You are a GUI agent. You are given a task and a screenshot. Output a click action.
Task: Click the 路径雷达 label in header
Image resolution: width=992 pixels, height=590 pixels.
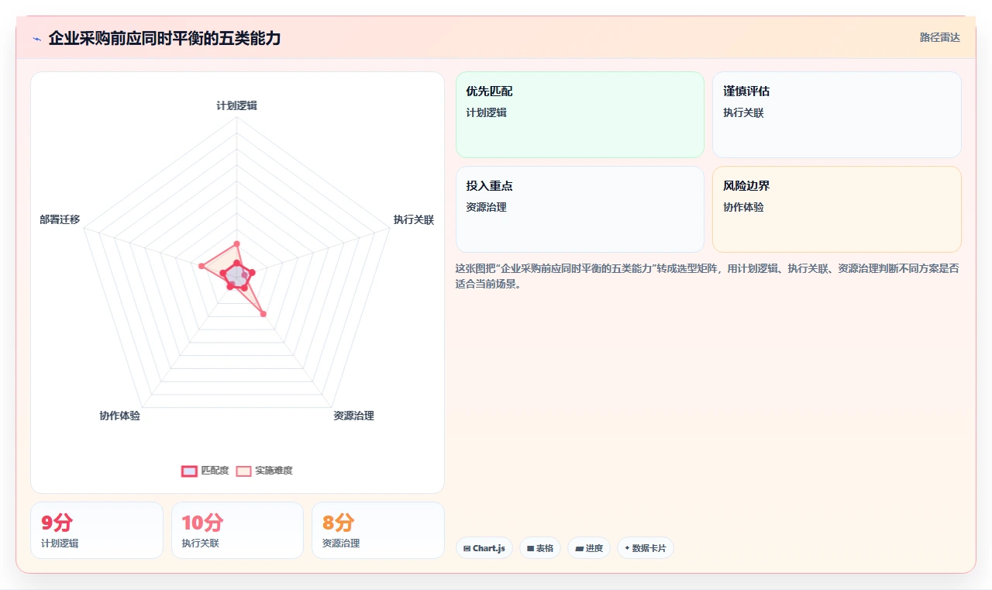[x=939, y=37]
